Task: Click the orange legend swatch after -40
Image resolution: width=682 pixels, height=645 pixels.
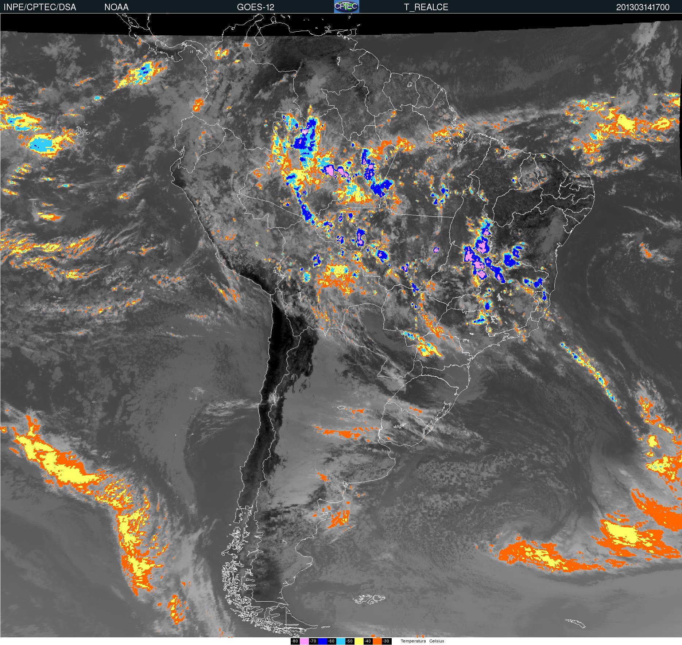Action: click(x=377, y=641)
